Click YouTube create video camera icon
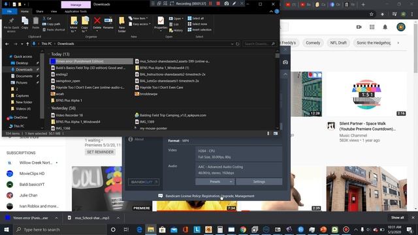This screenshot has width=418, height=235. 359,27
